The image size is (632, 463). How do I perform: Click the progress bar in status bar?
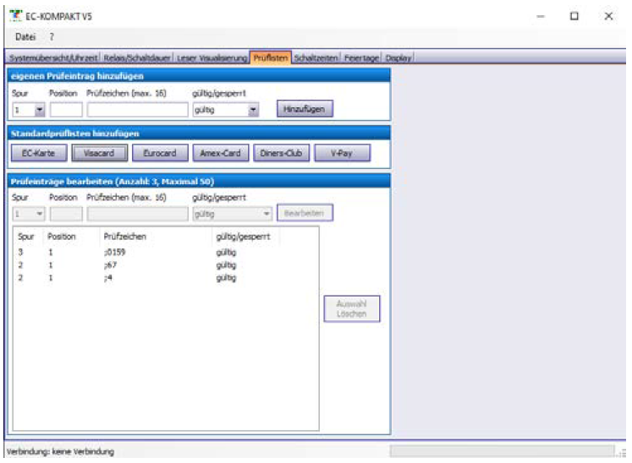coord(502,451)
